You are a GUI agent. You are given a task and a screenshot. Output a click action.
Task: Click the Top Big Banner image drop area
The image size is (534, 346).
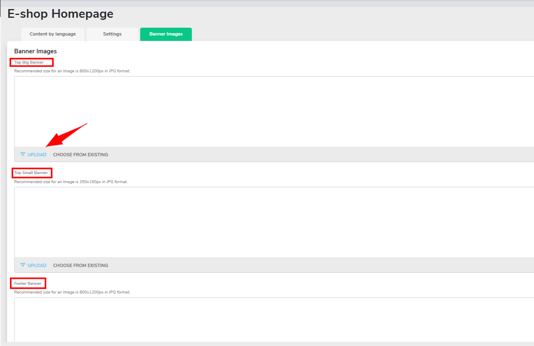coord(274,112)
